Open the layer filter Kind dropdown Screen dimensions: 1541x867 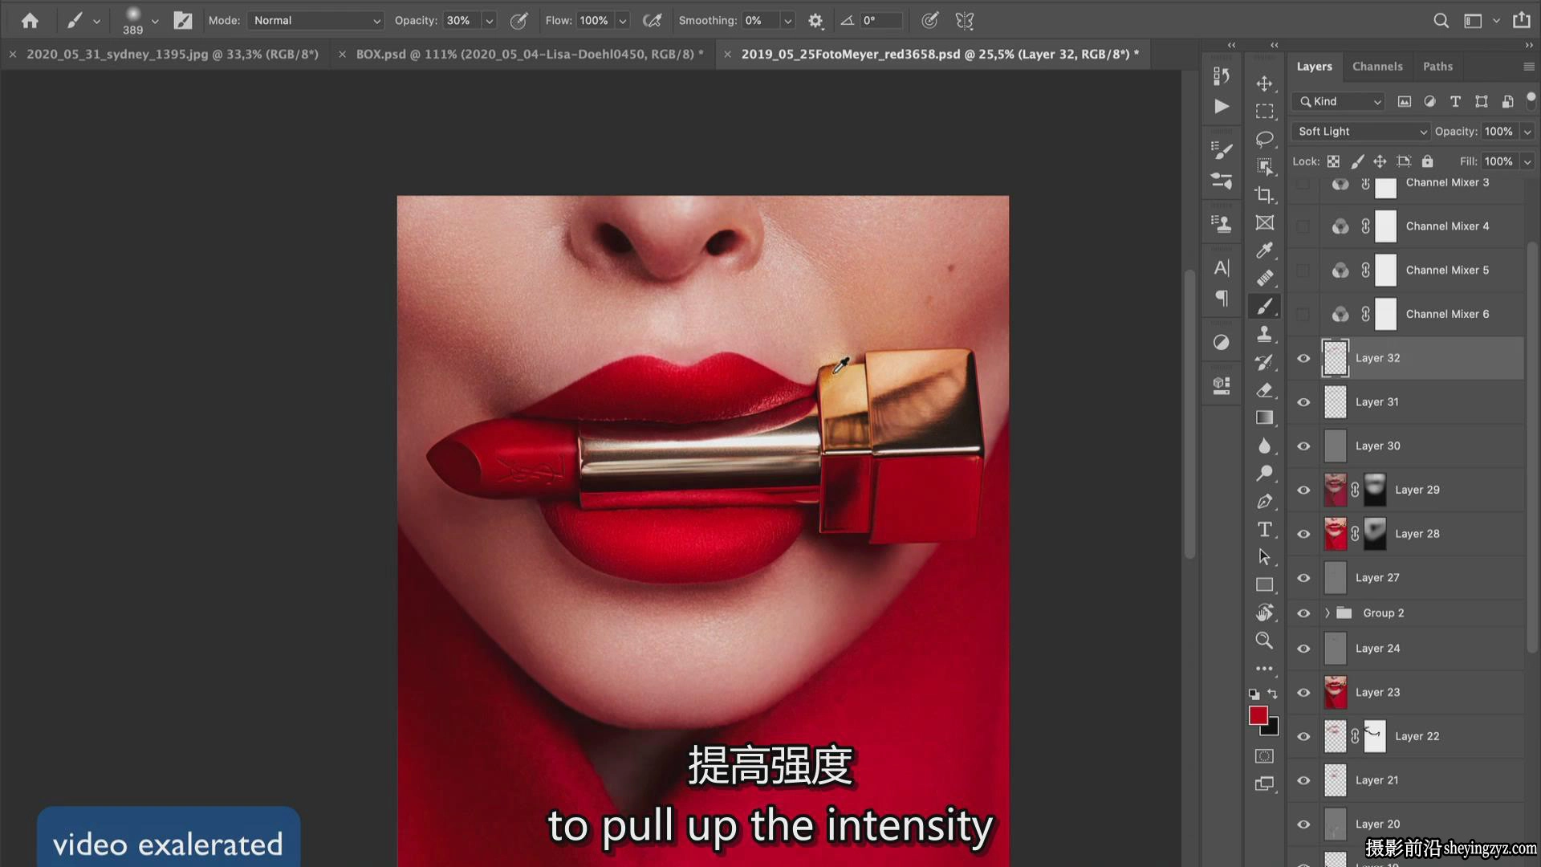tap(1338, 101)
